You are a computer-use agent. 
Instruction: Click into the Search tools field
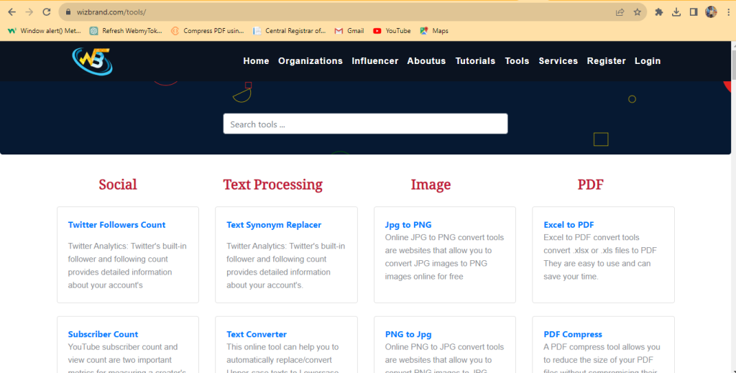[365, 124]
